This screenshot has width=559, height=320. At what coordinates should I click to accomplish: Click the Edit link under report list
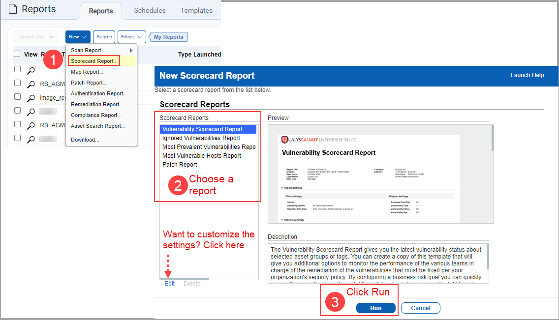coord(169,284)
